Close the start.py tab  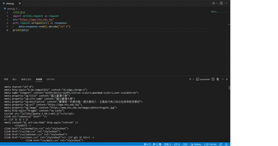coord(20,3)
